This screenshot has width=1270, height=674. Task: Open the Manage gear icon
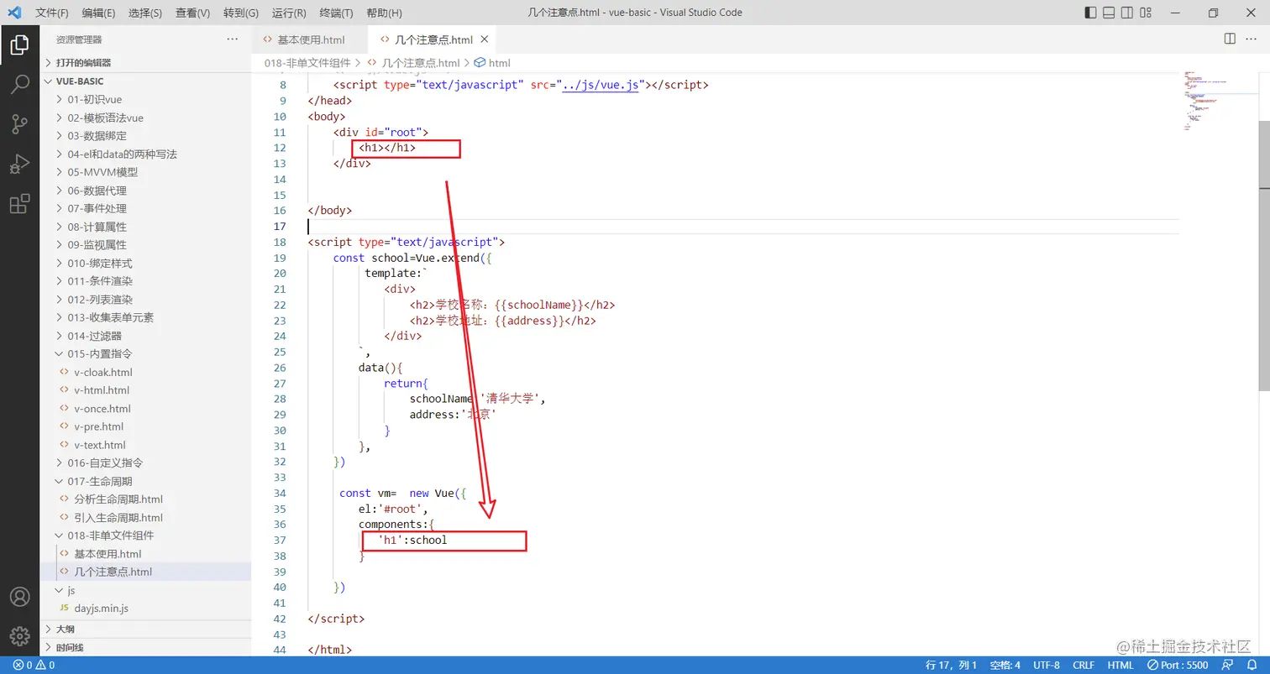pos(19,635)
